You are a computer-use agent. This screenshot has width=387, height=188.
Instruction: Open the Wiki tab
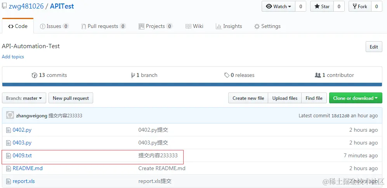point(194,26)
